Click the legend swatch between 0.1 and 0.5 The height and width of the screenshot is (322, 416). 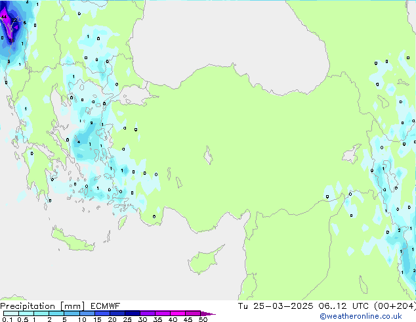click(x=11, y=313)
